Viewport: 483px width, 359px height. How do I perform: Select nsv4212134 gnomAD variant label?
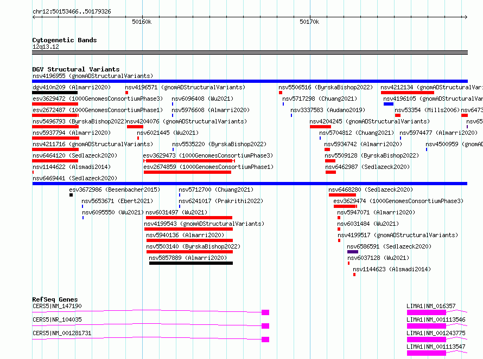pos(431,87)
